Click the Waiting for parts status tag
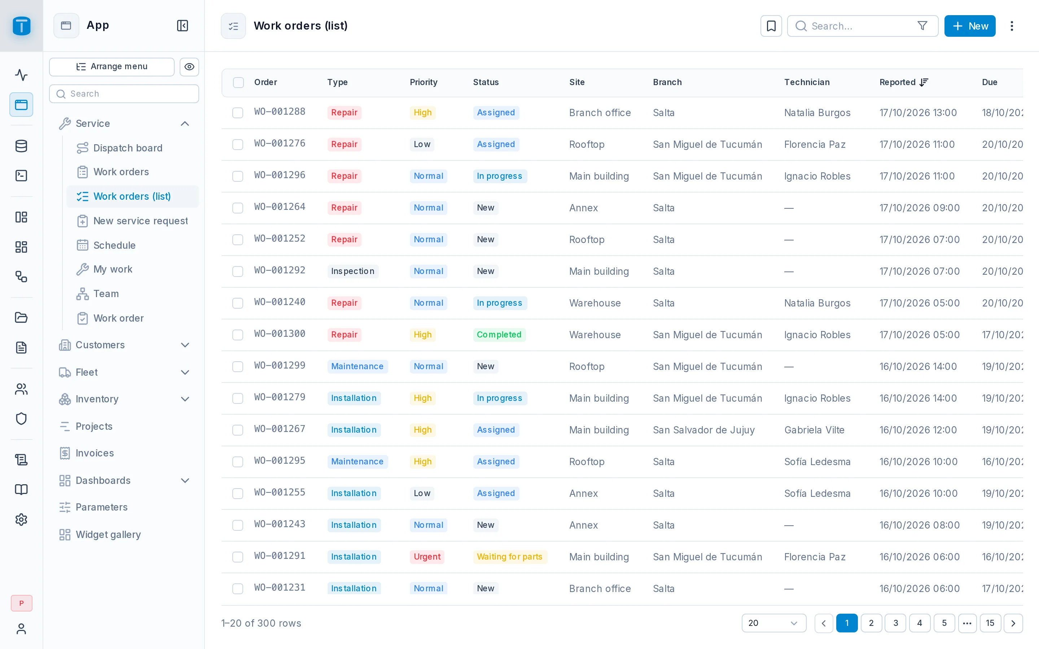Screen dimensions: 1039x649 coord(510,557)
